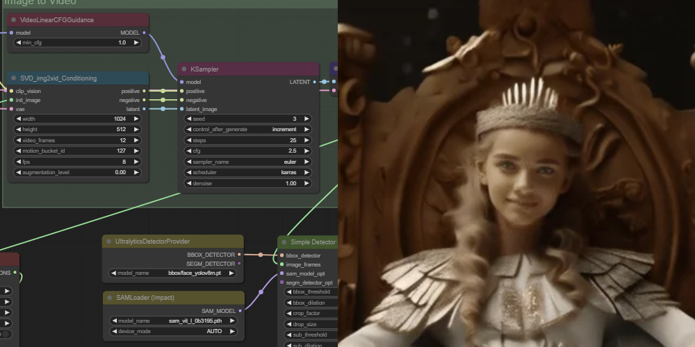Decrease motion_bucket_id with the left arrow

coord(18,151)
